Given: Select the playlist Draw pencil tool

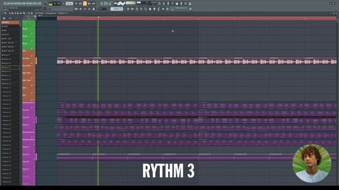Looking at the screenshot, I should (x=10, y=13).
